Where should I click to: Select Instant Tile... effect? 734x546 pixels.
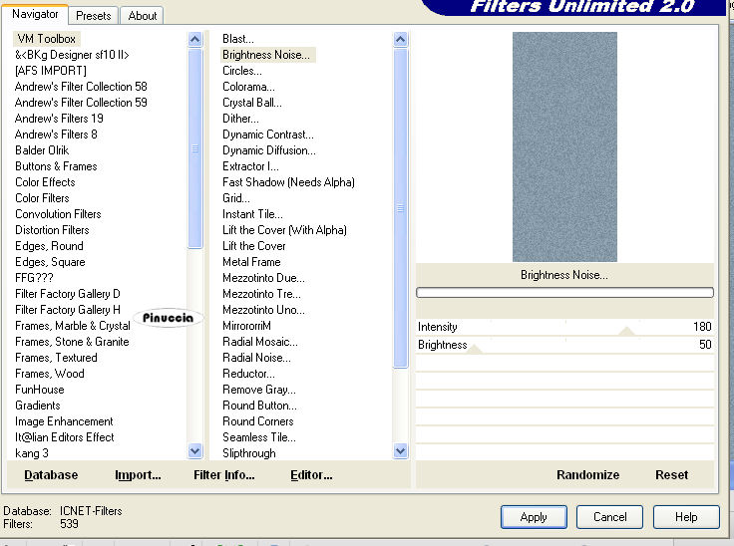pyautogui.click(x=252, y=214)
